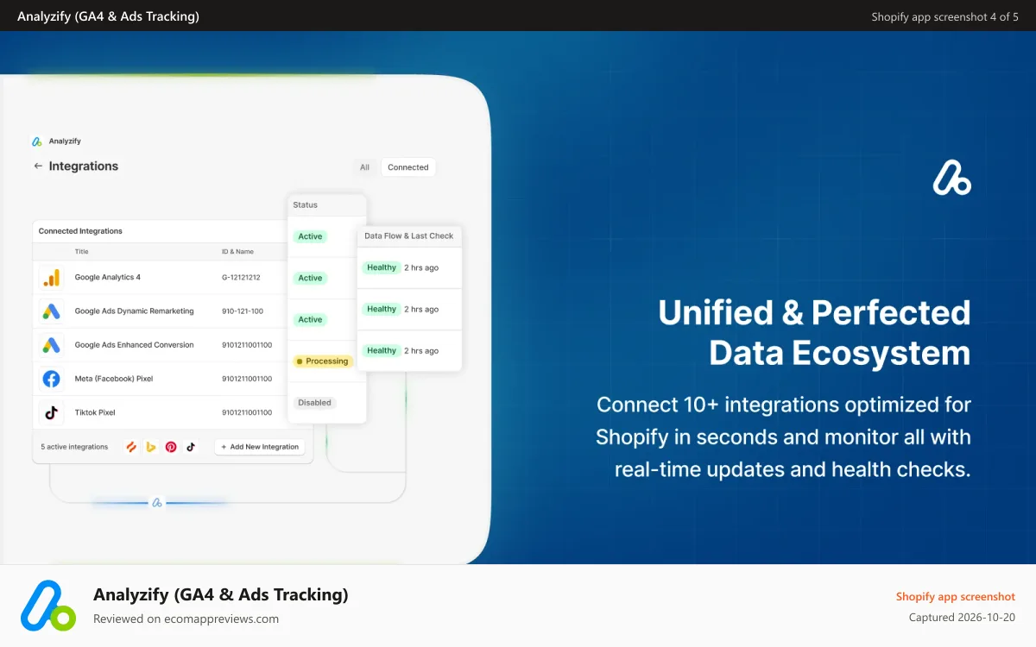Click the Title column header
The width and height of the screenshot is (1036, 647).
pyautogui.click(x=82, y=252)
